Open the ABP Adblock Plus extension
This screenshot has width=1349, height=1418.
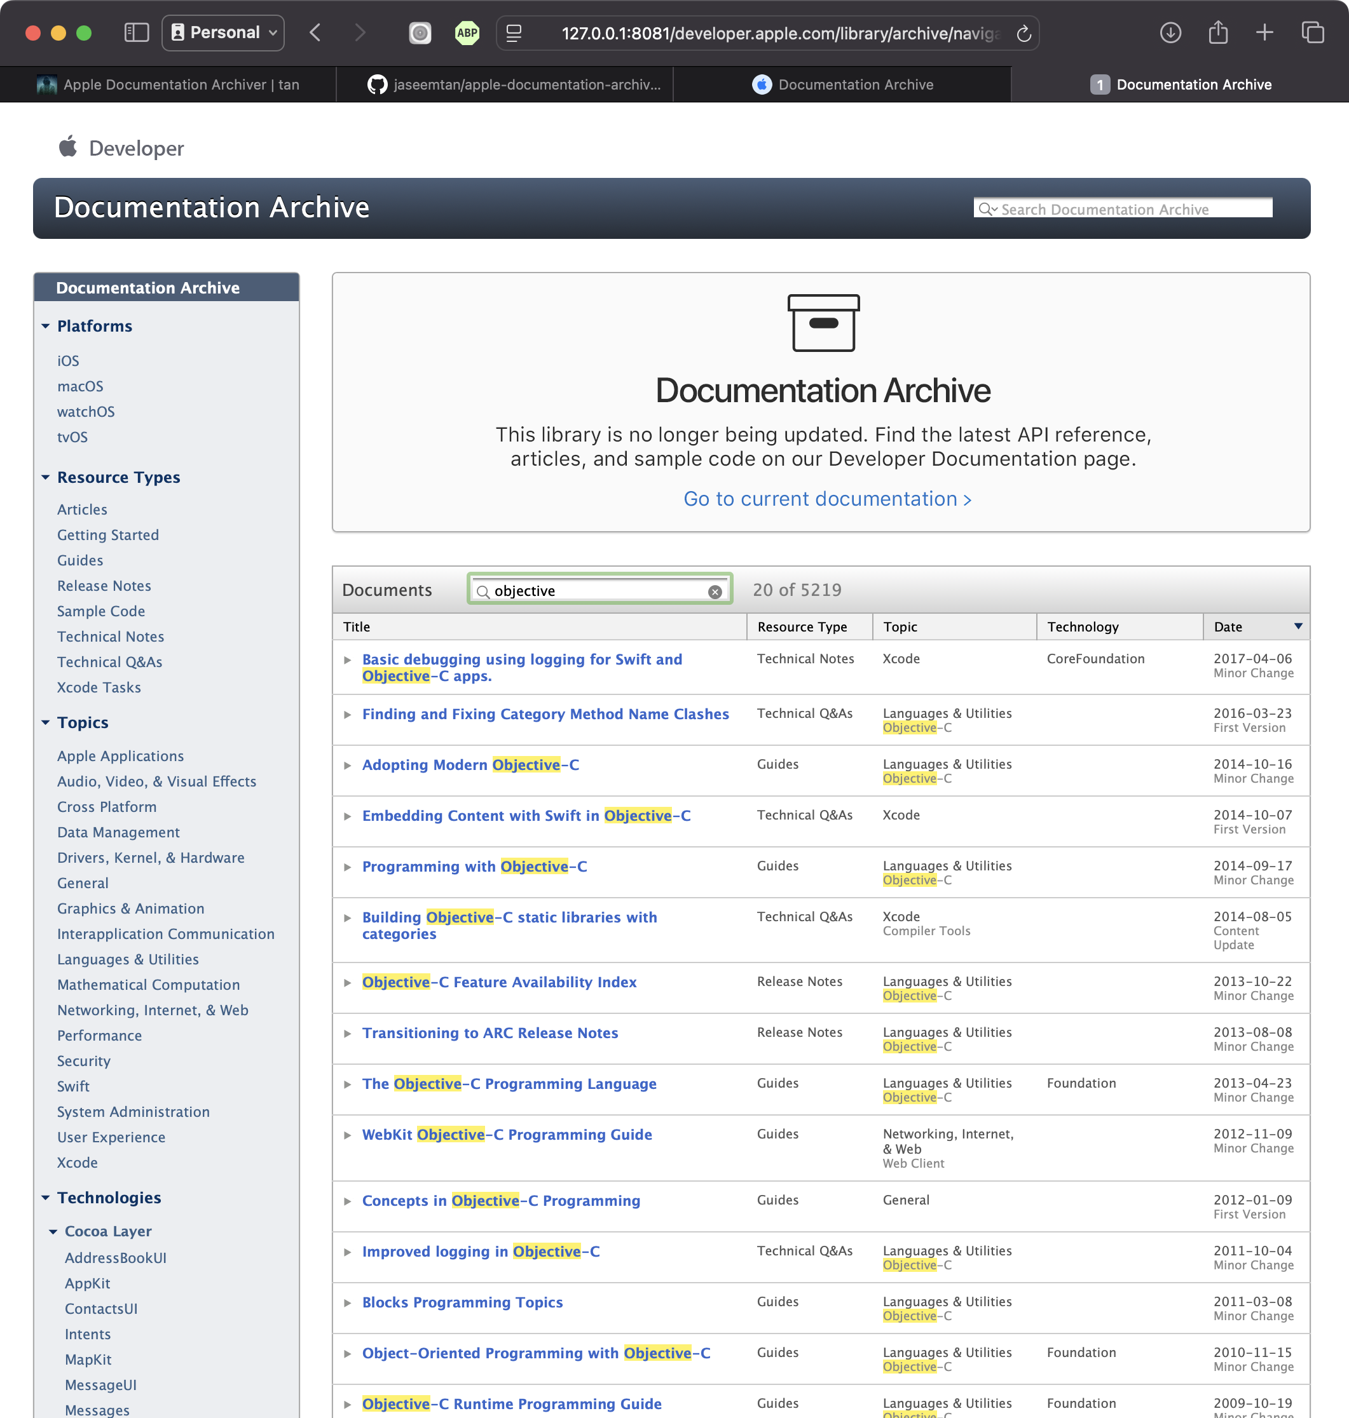[467, 33]
